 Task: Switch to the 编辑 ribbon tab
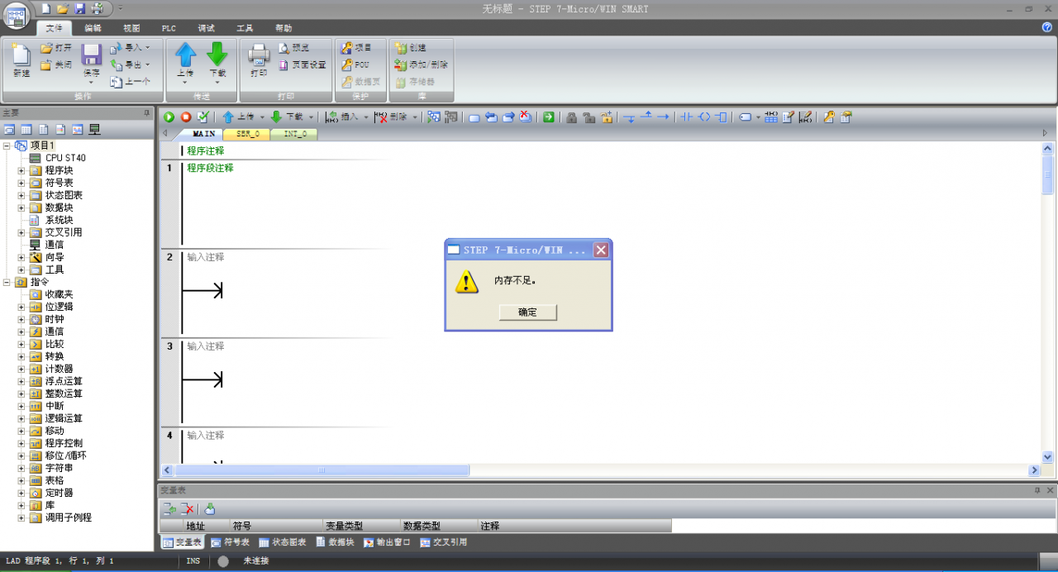[x=93, y=27]
